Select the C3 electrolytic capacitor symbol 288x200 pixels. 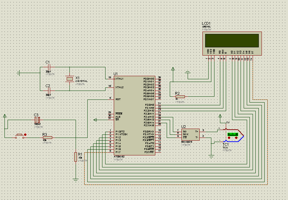click(37, 120)
